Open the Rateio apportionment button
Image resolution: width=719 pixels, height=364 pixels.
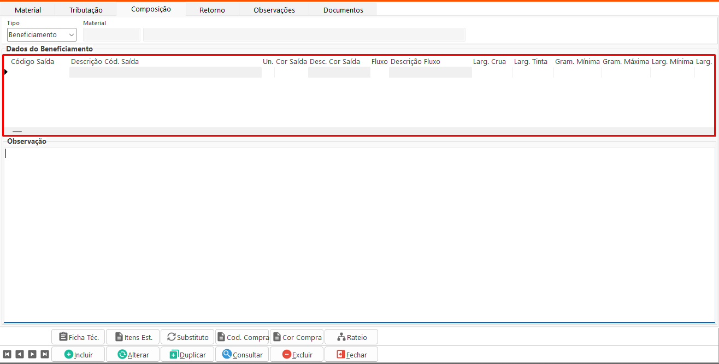pyautogui.click(x=351, y=337)
